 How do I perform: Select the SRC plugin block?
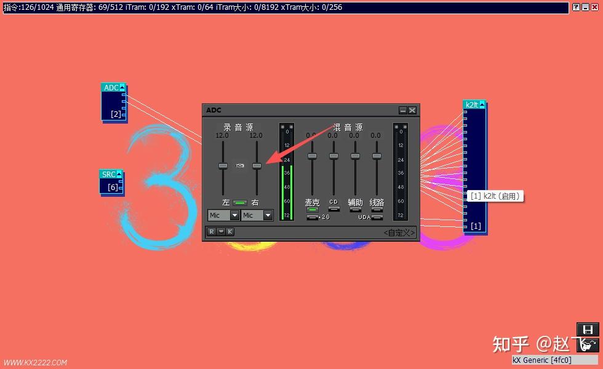coord(111,182)
